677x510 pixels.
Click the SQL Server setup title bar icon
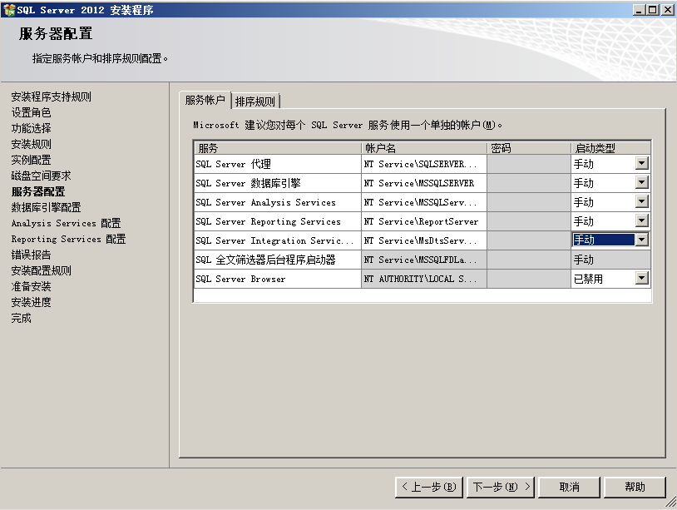click(x=9, y=9)
